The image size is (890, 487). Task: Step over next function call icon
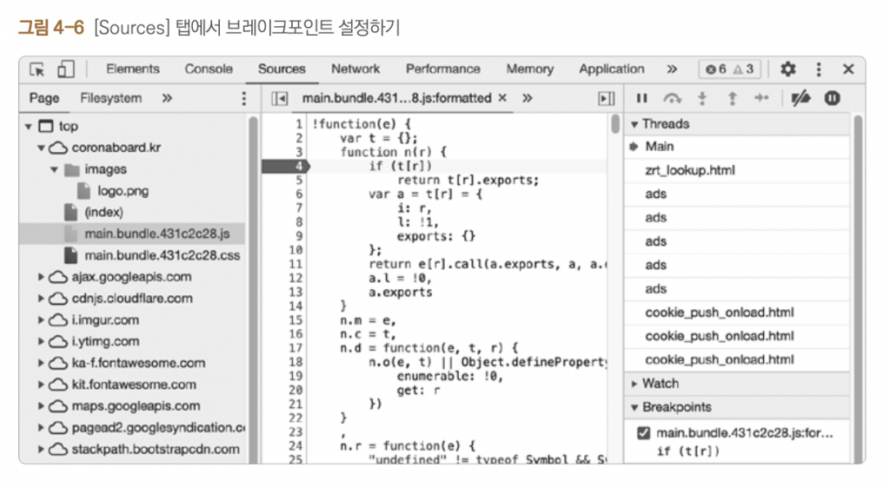click(672, 99)
